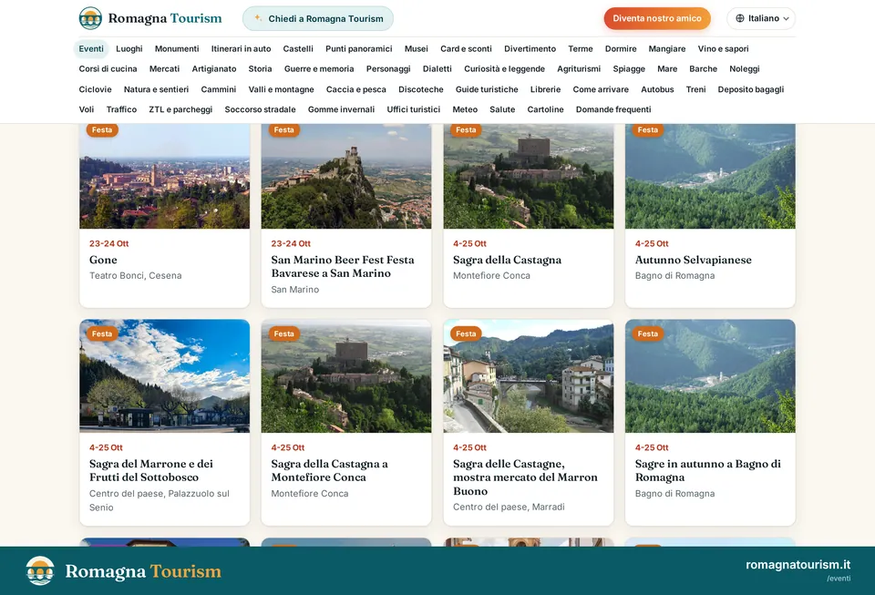Open the Gone event title link
Image resolution: width=875 pixels, height=595 pixels.
point(103,260)
